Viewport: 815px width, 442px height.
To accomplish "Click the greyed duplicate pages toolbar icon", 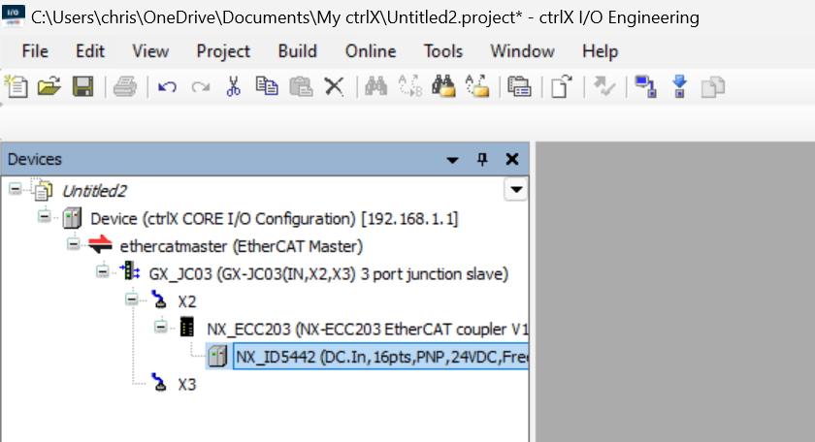I will [712, 86].
